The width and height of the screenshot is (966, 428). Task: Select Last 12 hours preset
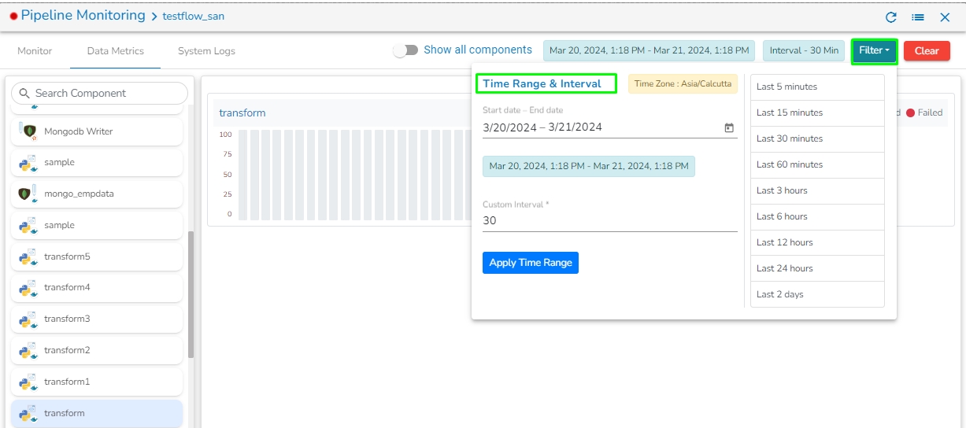(817, 242)
